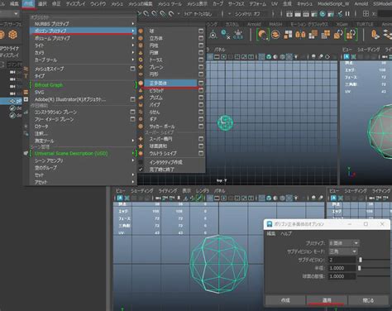Open the サブディビジョン モード dropdown

(342, 251)
